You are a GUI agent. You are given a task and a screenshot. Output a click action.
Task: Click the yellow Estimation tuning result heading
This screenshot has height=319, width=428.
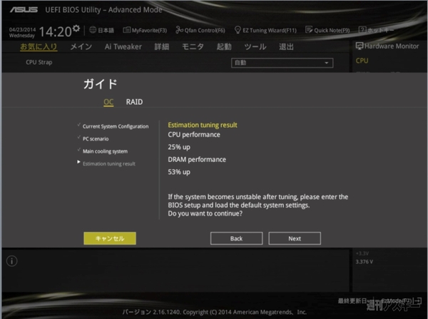click(x=203, y=125)
